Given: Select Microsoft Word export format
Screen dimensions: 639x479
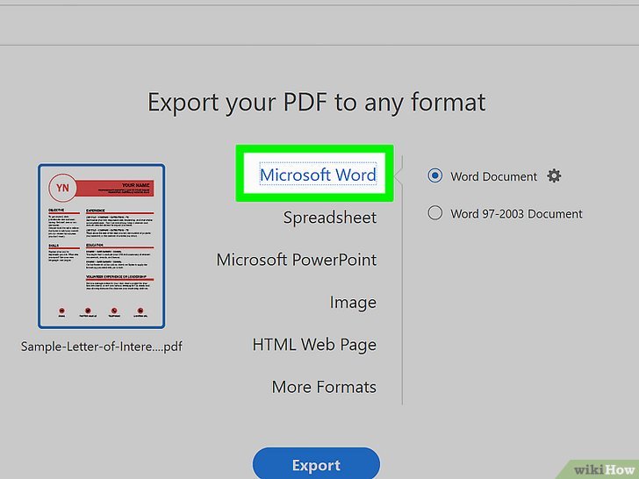Looking at the screenshot, I should click(x=318, y=175).
